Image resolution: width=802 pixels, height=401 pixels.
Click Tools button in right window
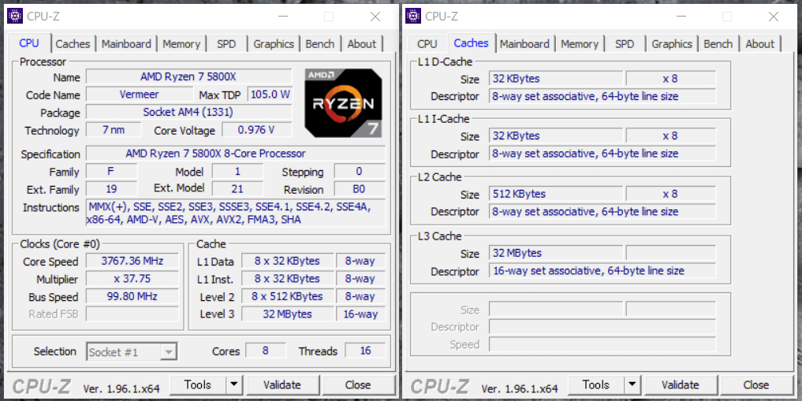point(596,384)
